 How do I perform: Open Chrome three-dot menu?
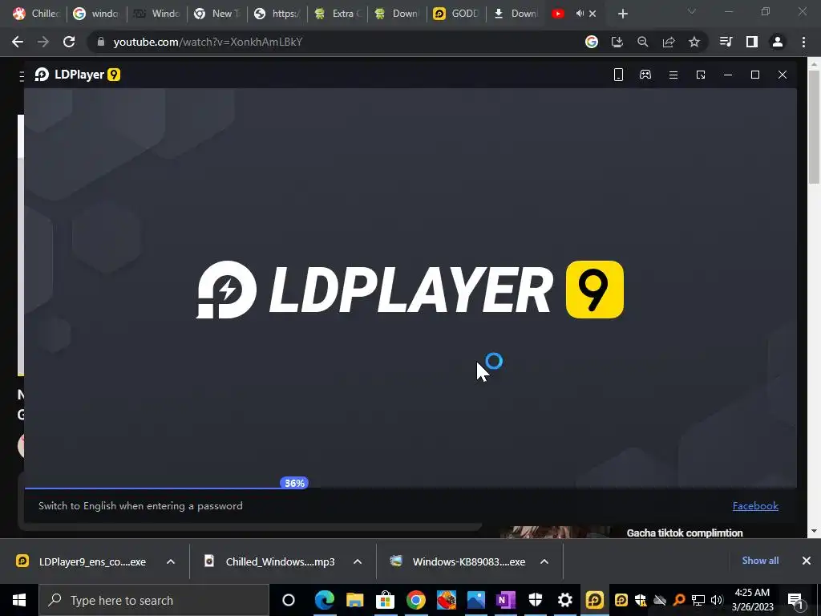click(803, 42)
